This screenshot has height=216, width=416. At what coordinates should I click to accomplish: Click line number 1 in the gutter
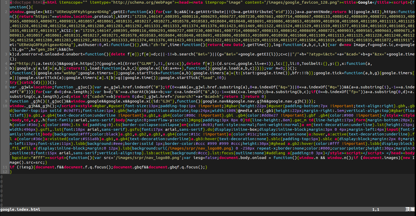click(x=6, y=2)
